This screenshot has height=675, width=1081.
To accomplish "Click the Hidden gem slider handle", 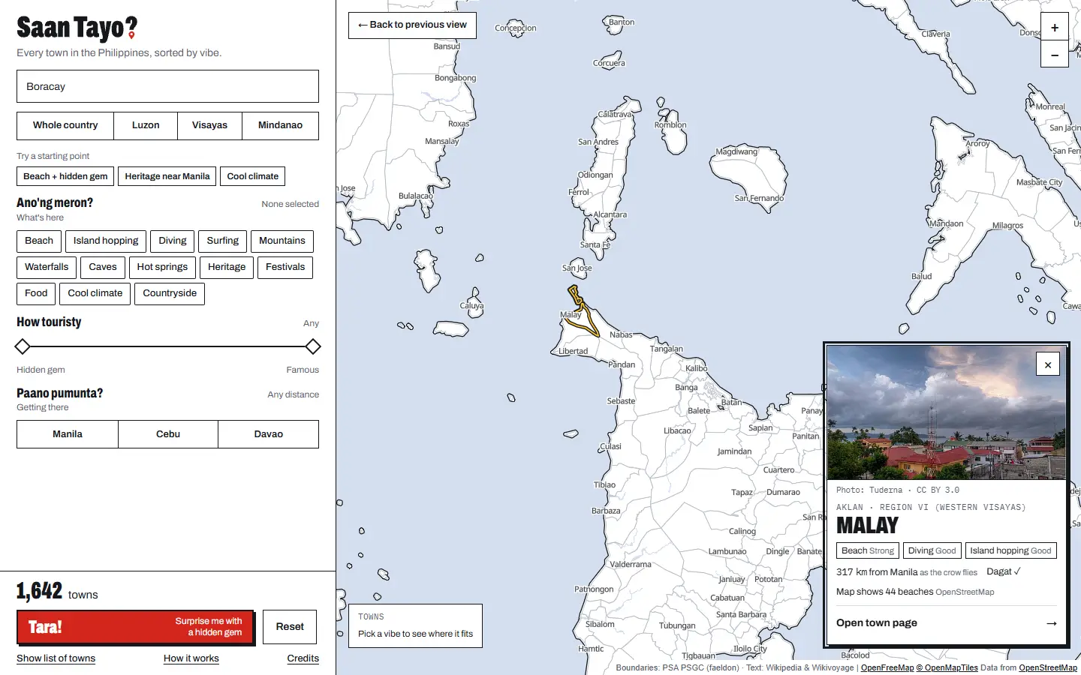I will pos(23,346).
